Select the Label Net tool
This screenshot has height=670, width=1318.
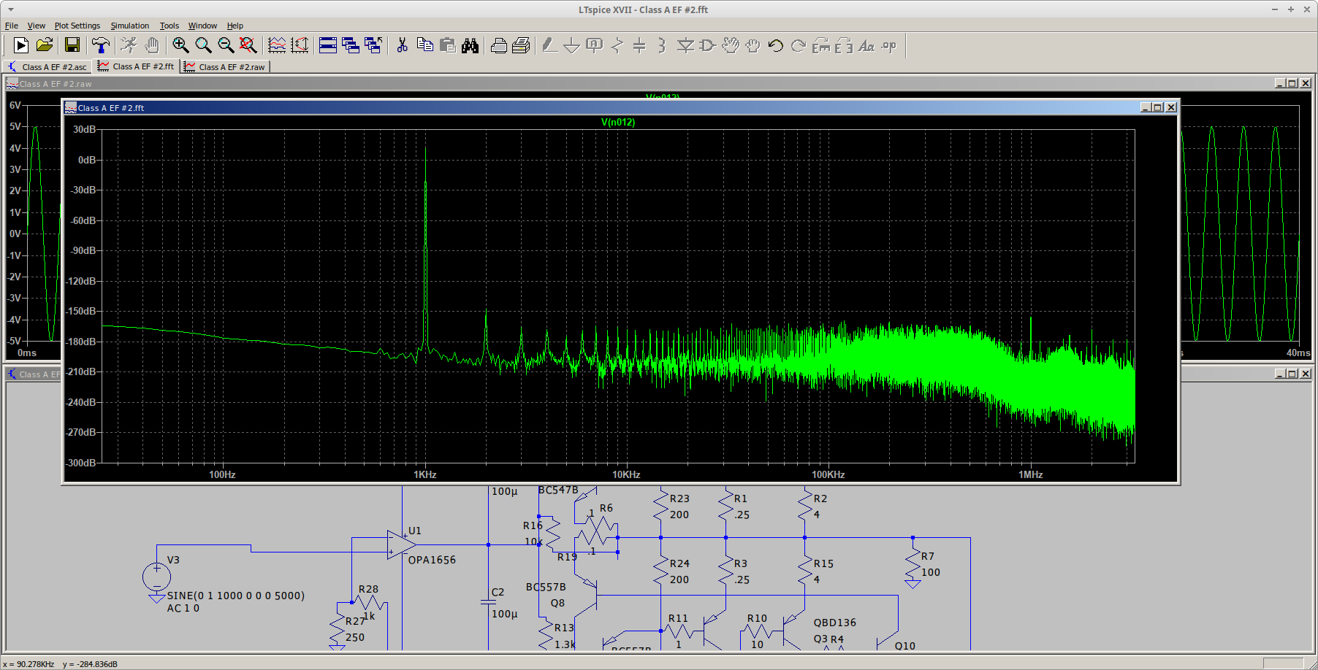click(x=595, y=45)
